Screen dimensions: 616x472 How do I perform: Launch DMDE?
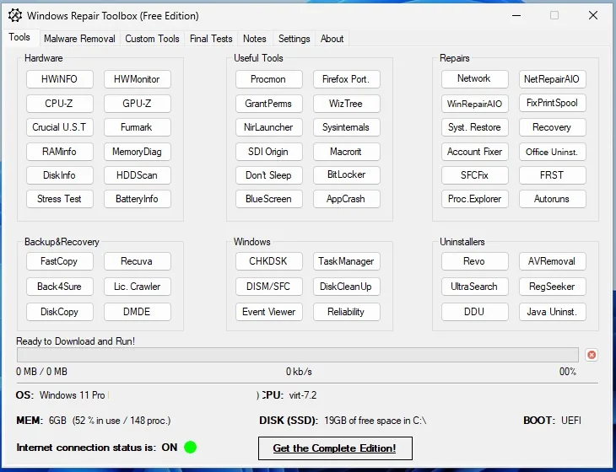pos(138,312)
